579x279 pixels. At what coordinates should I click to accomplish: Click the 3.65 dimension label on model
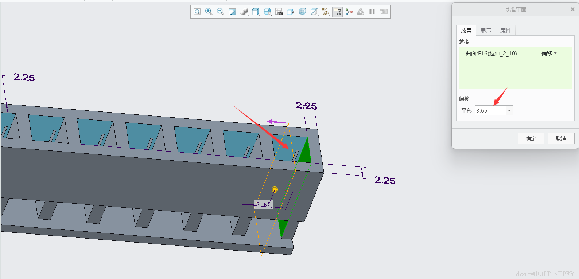pos(264,205)
